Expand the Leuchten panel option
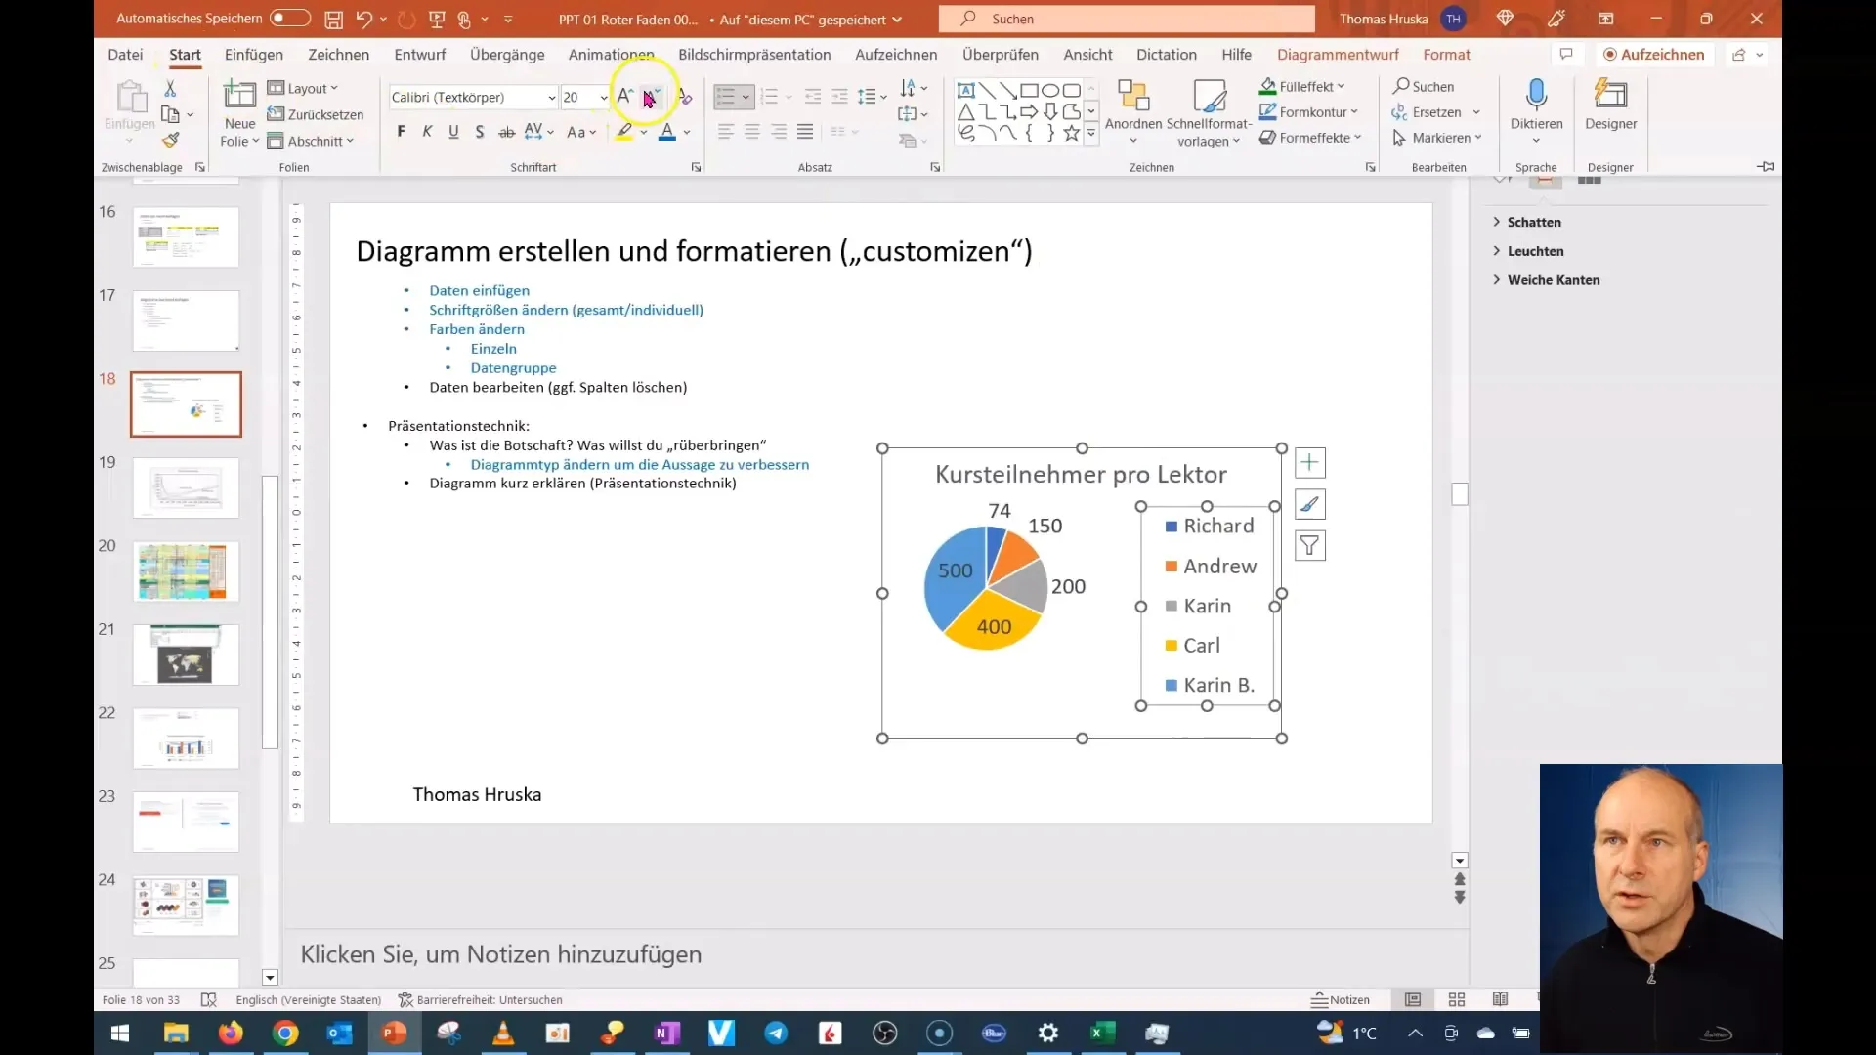The width and height of the screenshot is (1876, 1055). pyautogui.click(x=1499, y=250)
